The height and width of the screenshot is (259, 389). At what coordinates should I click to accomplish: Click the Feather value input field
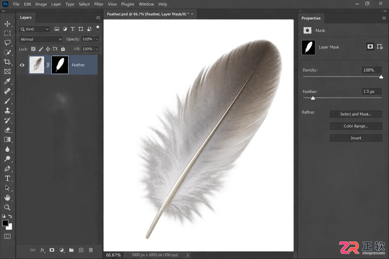click(371, 91)
